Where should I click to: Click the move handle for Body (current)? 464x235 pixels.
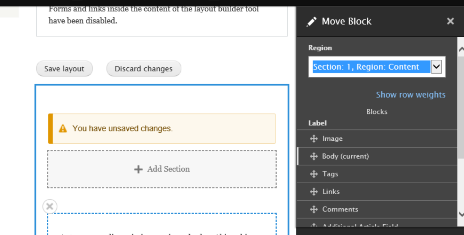point(314,156)
